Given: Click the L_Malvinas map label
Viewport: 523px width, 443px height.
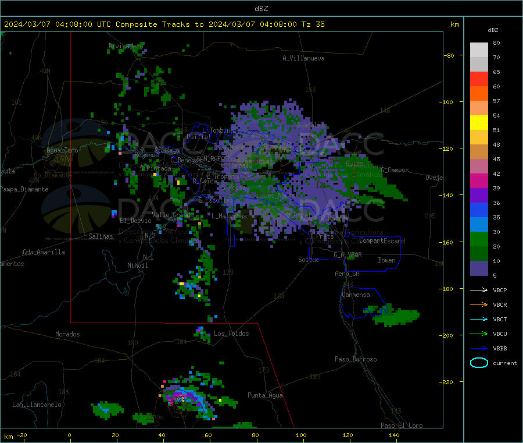Looking at the screenshot, I should tap(229, 216).
